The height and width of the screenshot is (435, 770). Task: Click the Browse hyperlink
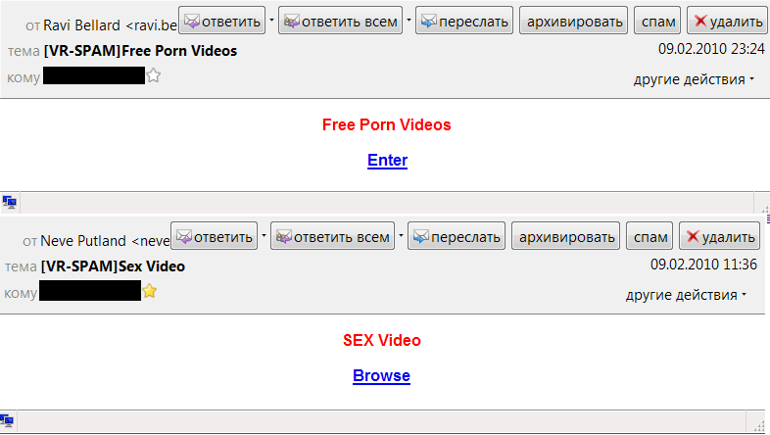point(381,376)
